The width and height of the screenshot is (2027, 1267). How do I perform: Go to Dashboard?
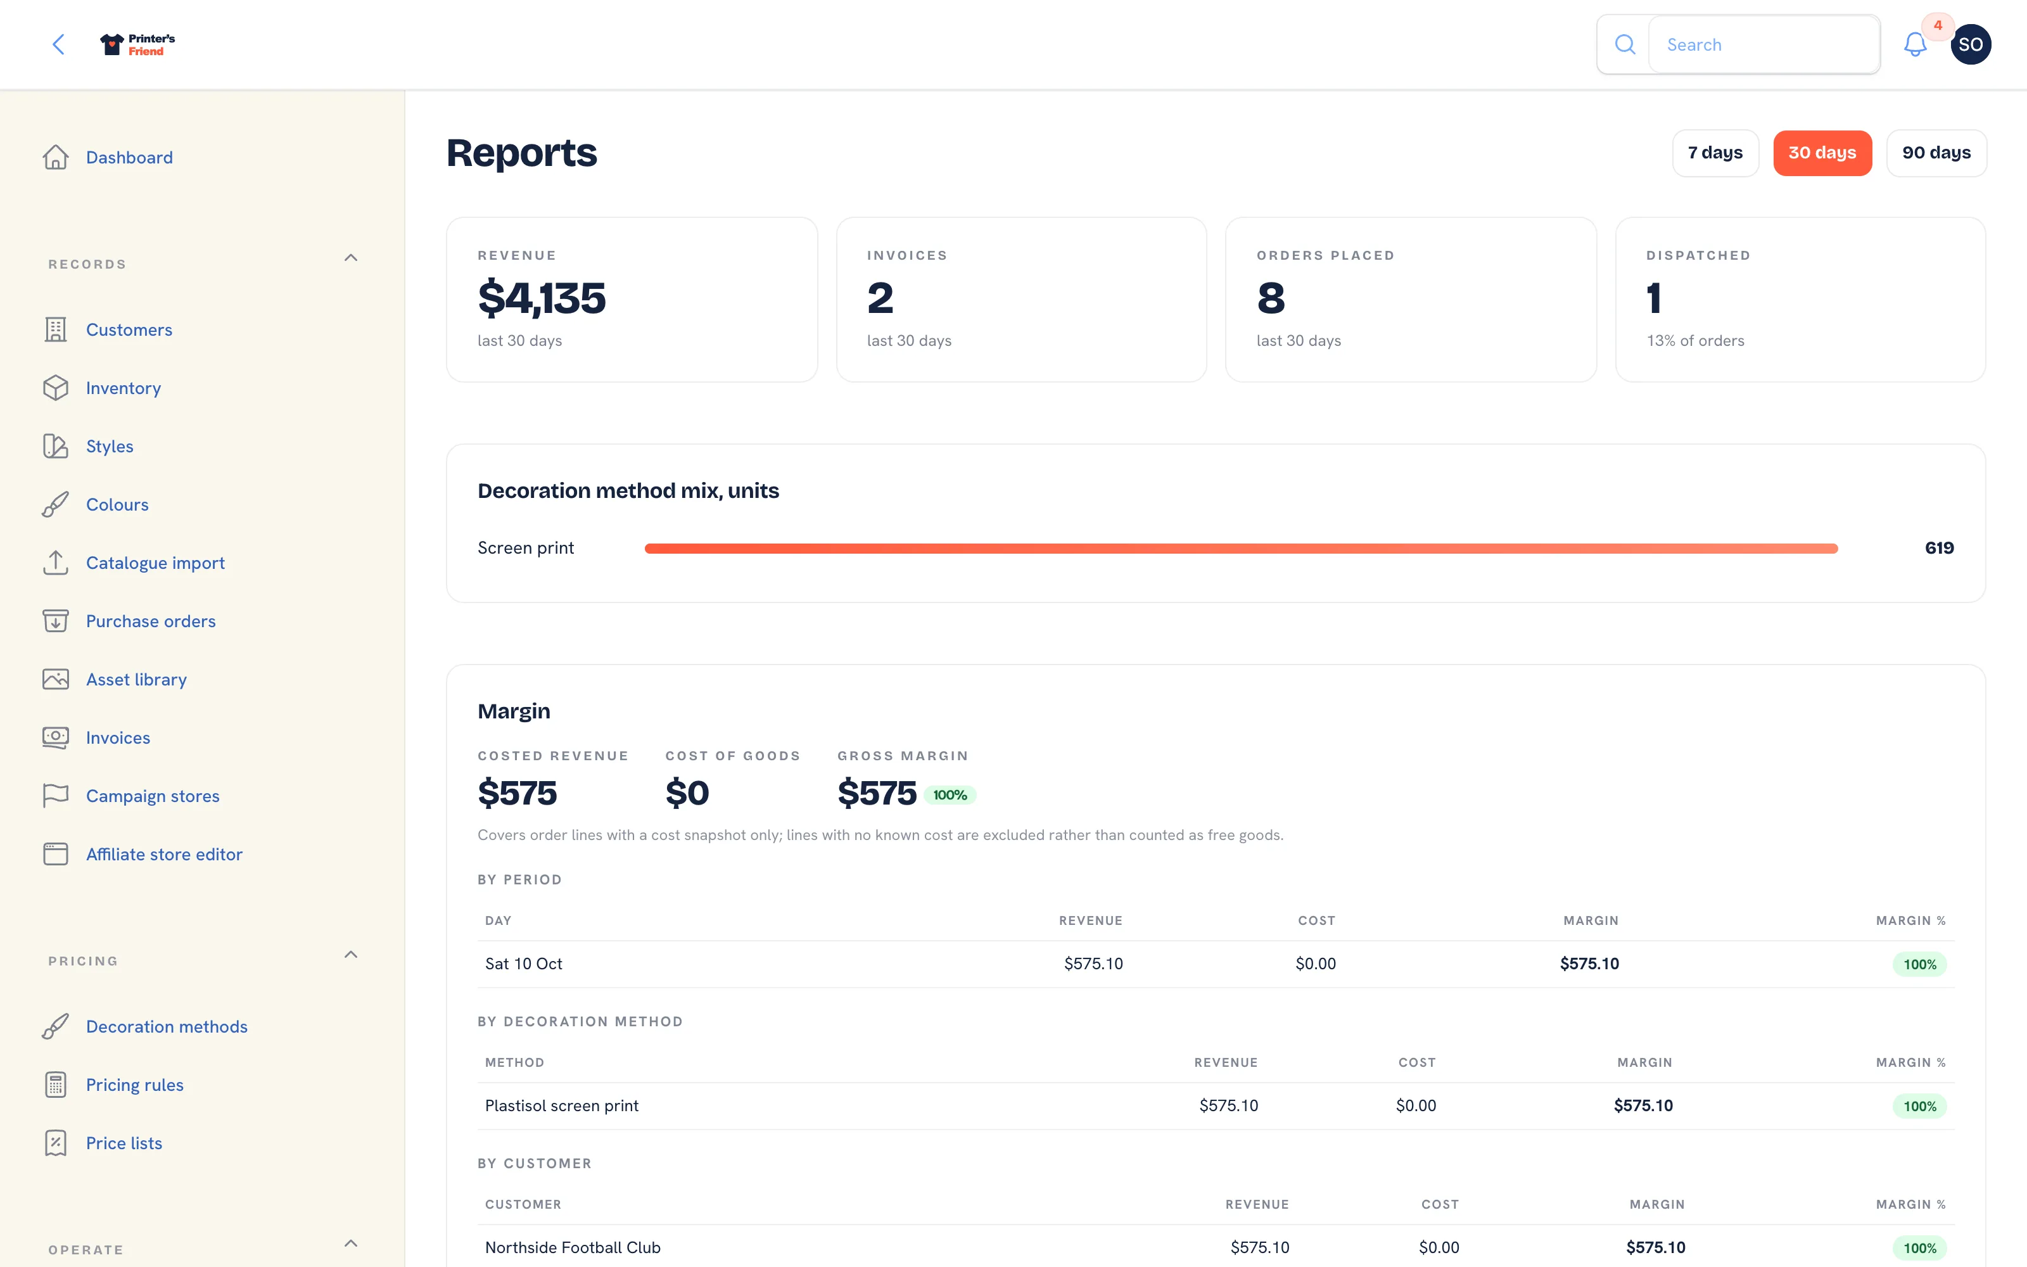pos(129,158)
